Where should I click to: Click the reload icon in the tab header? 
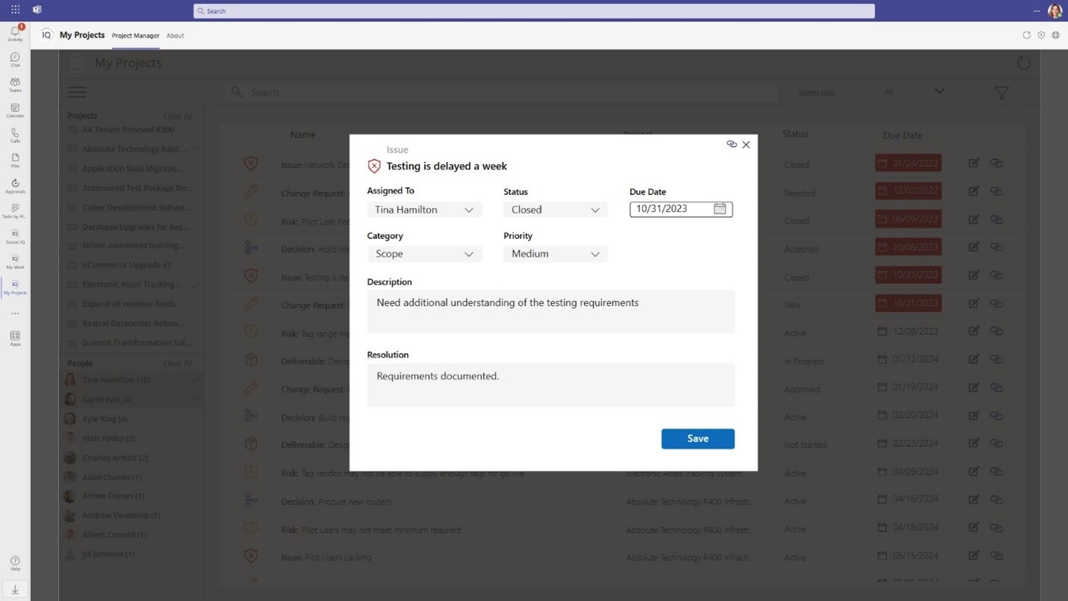[x=1026, y=35]
